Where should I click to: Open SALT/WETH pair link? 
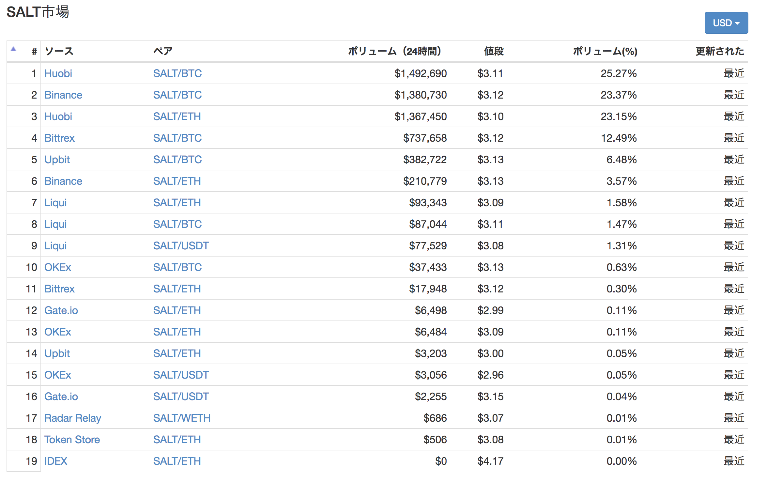(x=182, y=418)
